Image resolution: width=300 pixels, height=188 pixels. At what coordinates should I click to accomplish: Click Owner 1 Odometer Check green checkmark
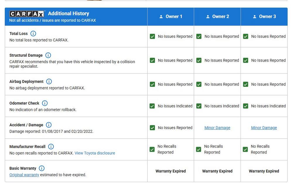(x=152, y=106)
